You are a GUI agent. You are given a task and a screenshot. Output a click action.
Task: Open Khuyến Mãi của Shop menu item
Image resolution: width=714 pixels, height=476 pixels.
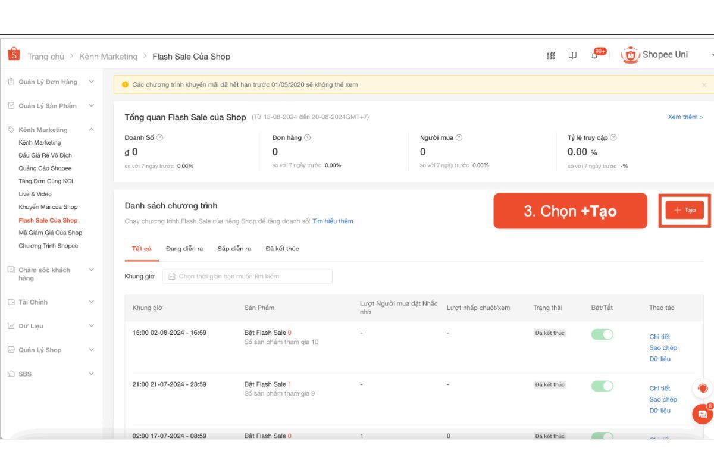point(48,207)
